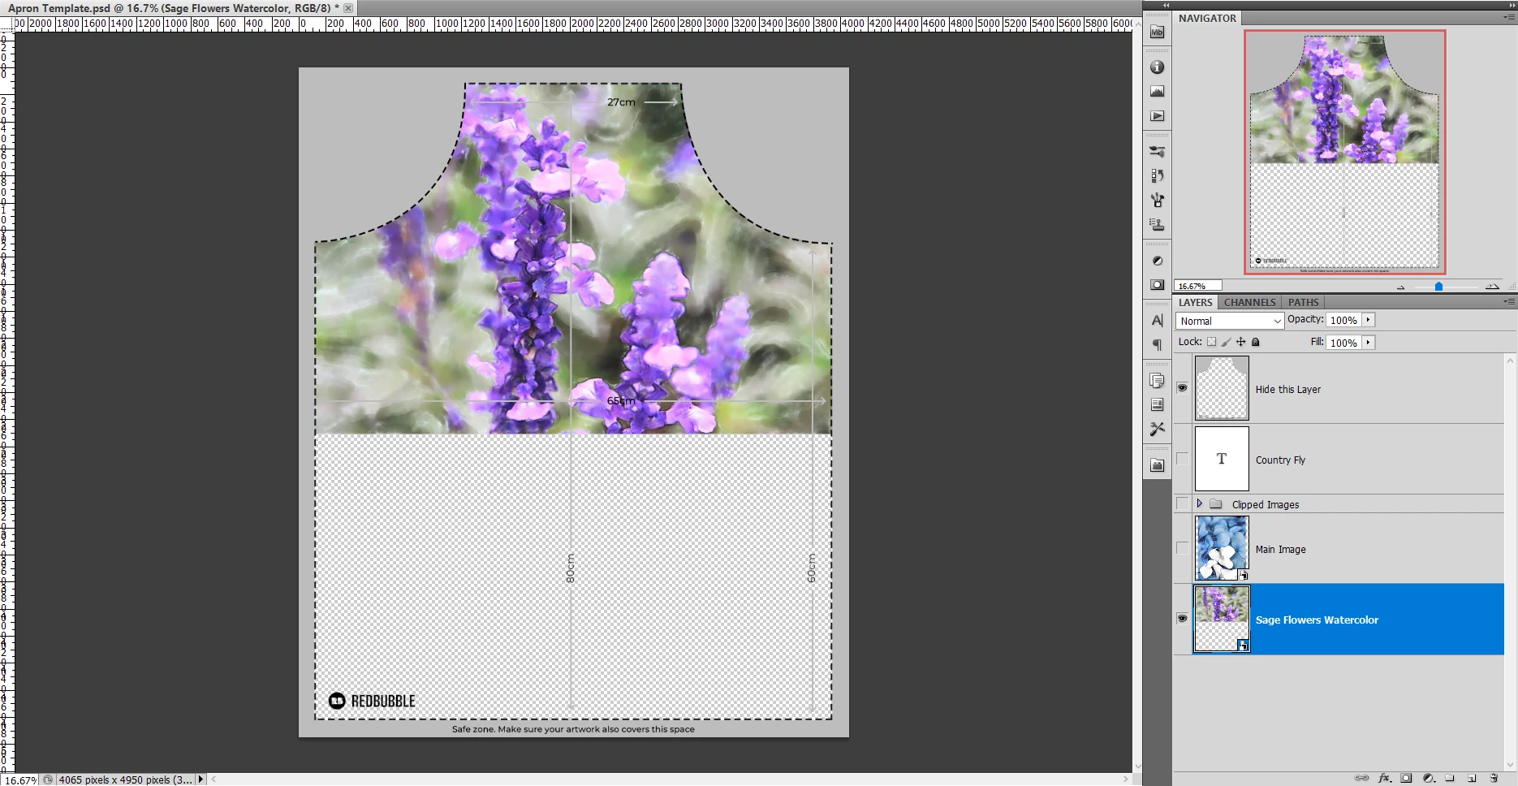The height and width of the screenshot is (786, 1518).
Task: Click the Navigator zoom in button
Action: pyautogui.click(x=1492, y=287)
